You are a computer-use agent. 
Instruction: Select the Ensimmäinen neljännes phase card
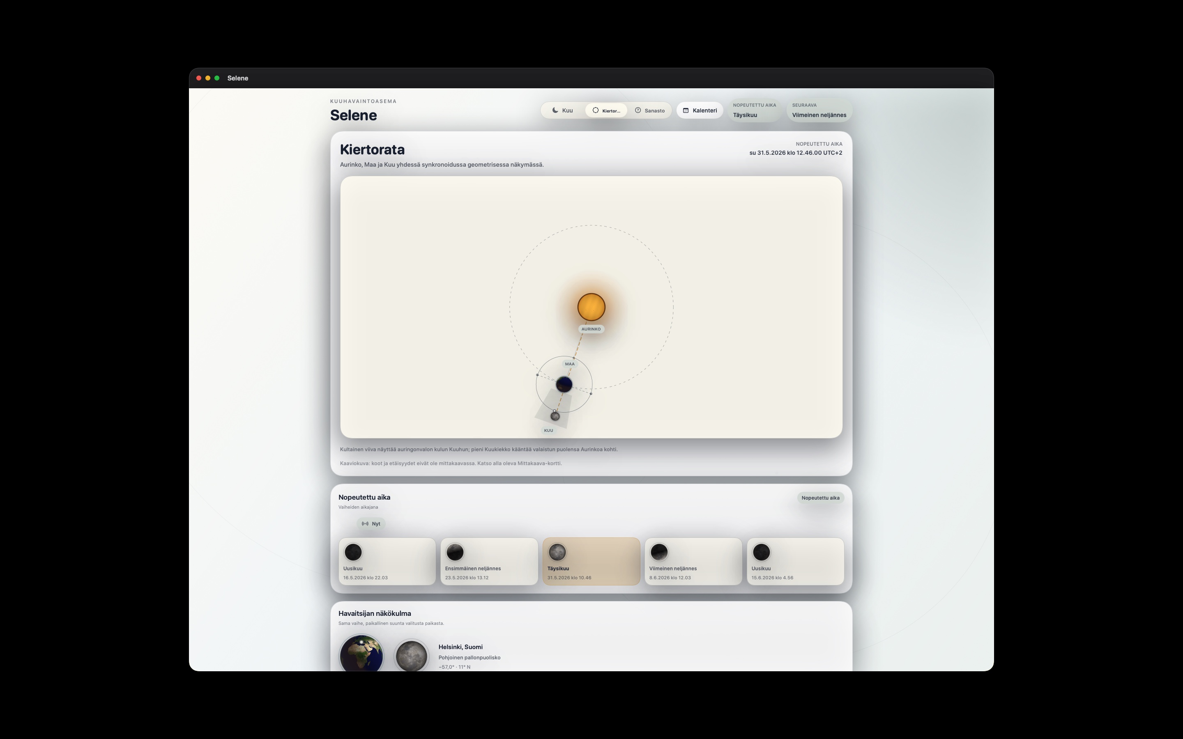click(489, 562)
